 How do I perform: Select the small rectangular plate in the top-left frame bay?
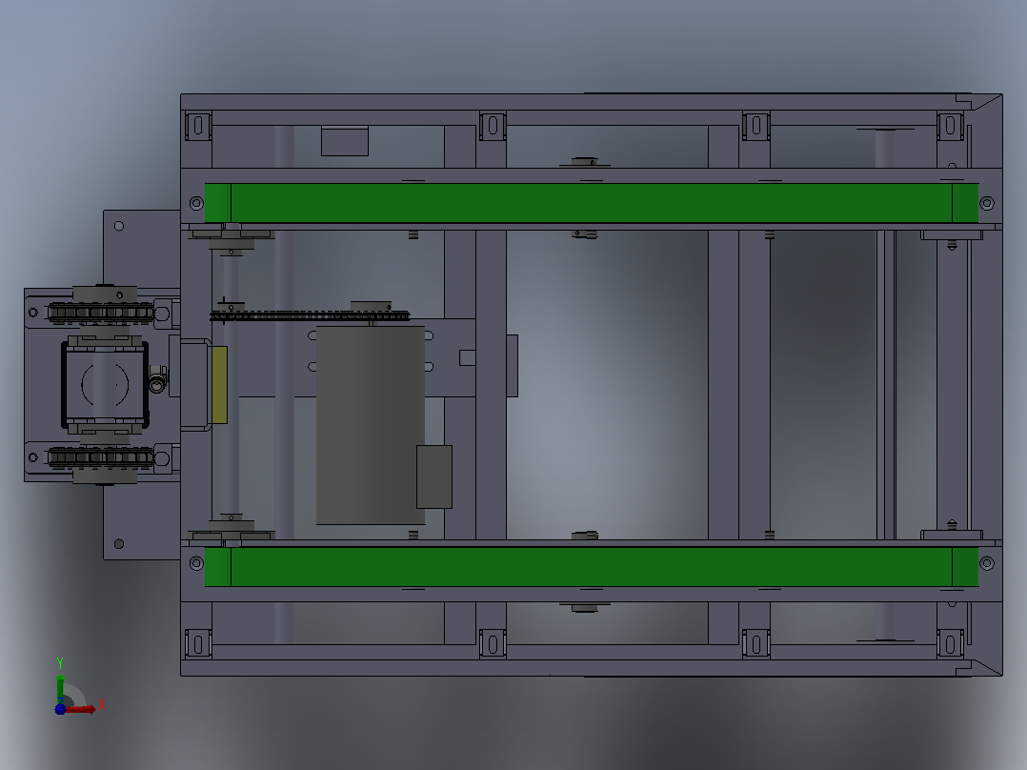(345, 142)
